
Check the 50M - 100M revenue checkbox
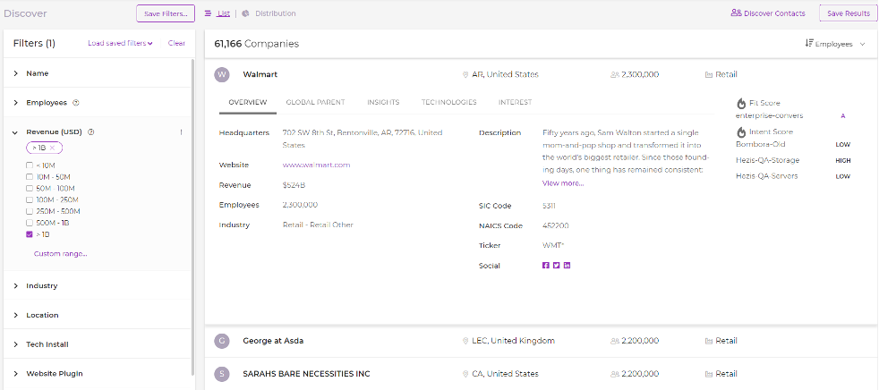[30, 188]
